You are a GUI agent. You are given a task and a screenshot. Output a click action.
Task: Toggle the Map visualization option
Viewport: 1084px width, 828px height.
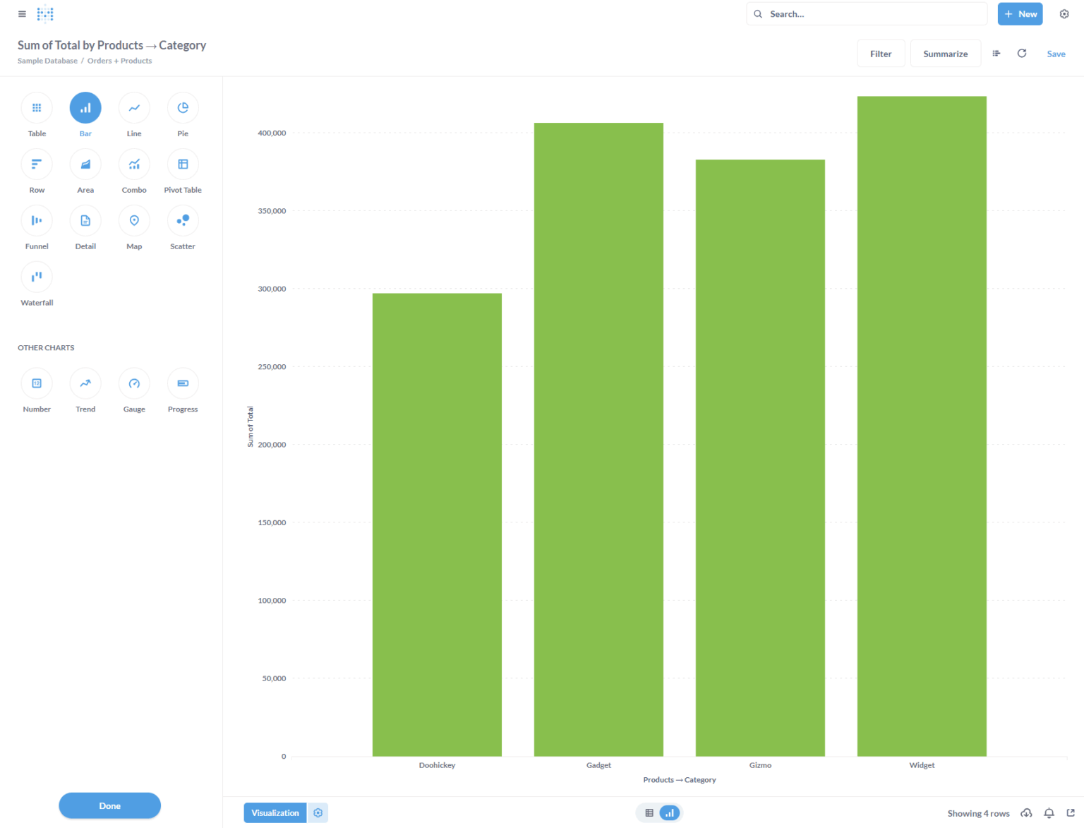pyautogui.click(x=134, y=220)
